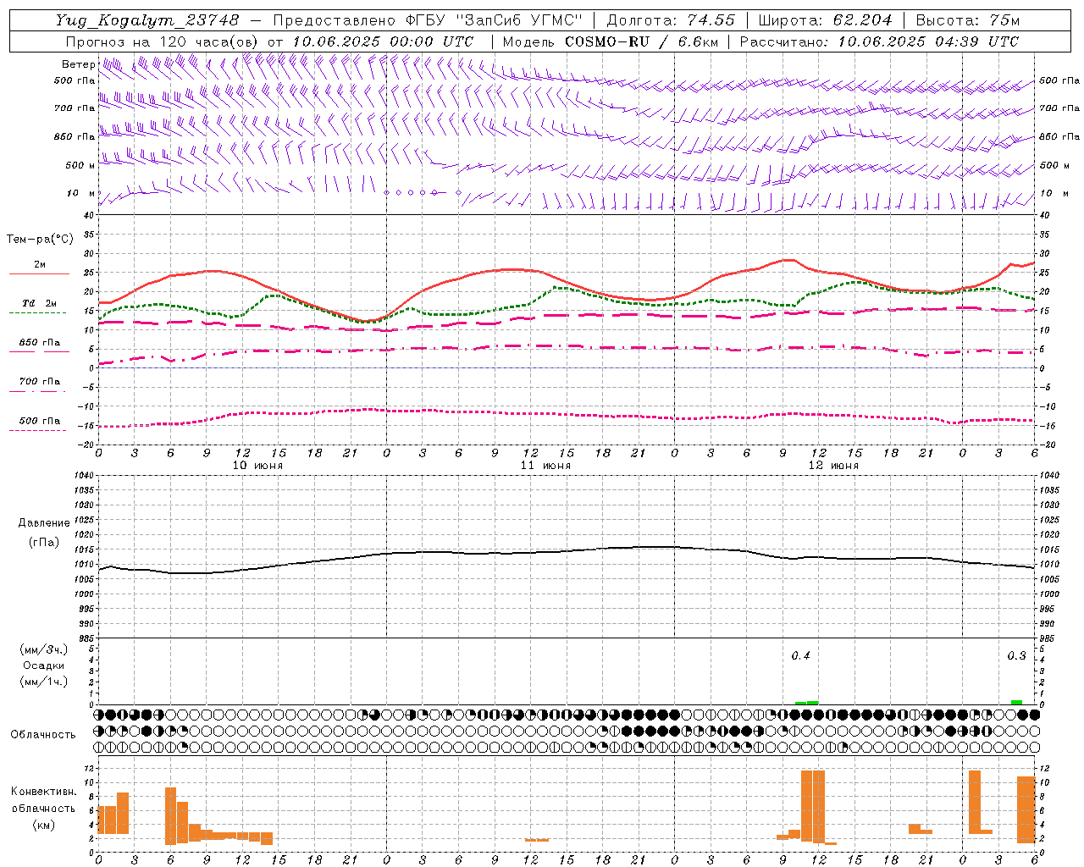Click the 'Рассчитано: 10.06.2025 04:39 UTC' text
This screenshot has width=1084, height=867.
879,41
